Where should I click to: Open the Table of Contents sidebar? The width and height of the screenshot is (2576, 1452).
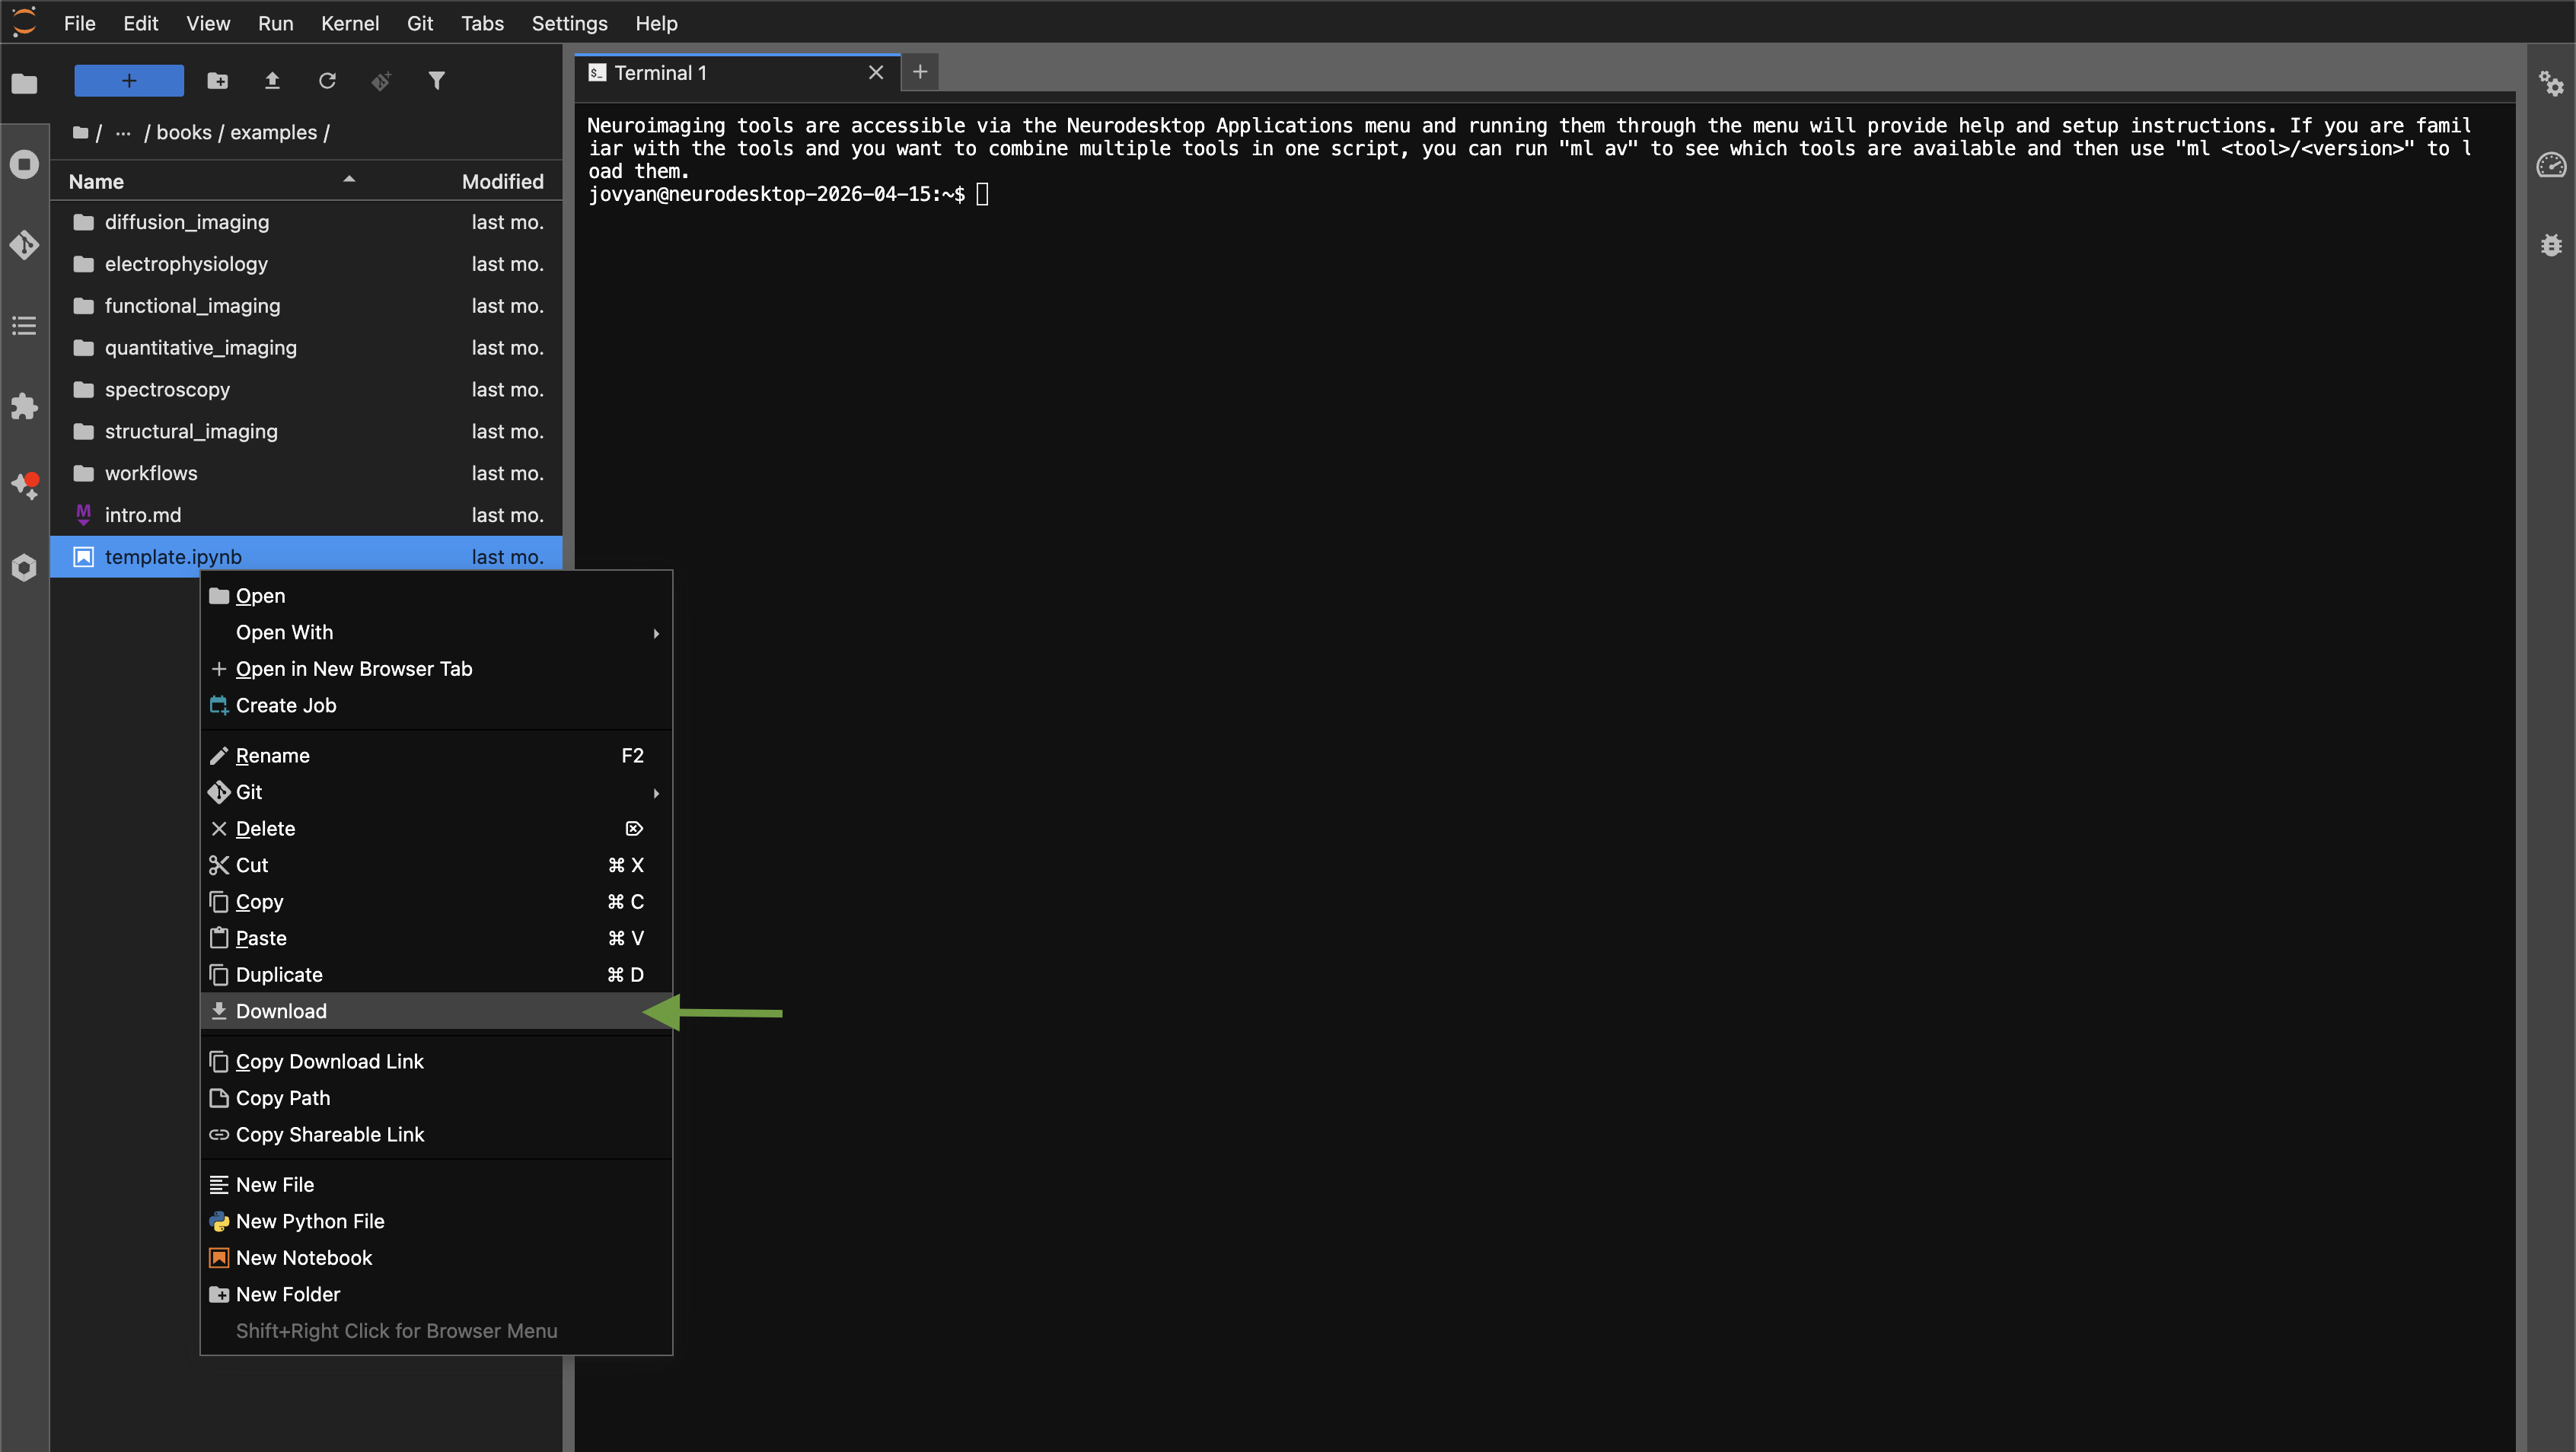24,325
